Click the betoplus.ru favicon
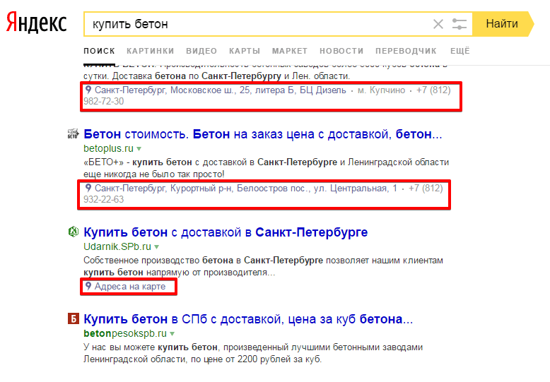The image size is (550, 382). 73,134
